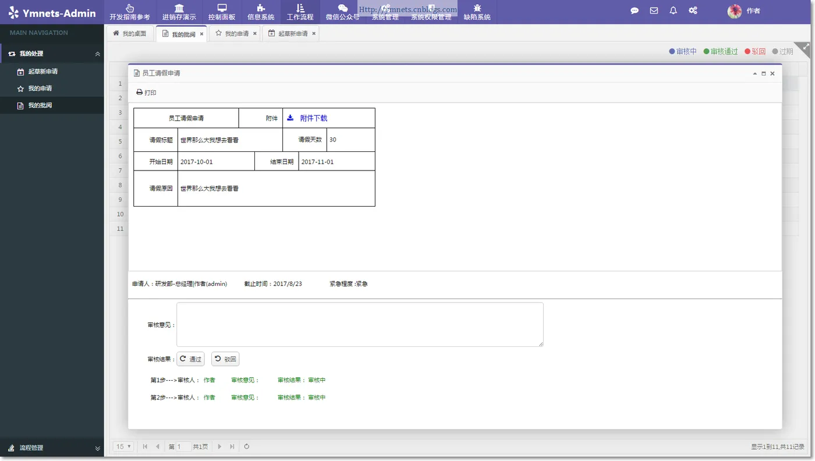Image resolution: width=815 pixels, height=461 pixels.
Task: Click the end date 2017-11-01
Action: point(318,162)
